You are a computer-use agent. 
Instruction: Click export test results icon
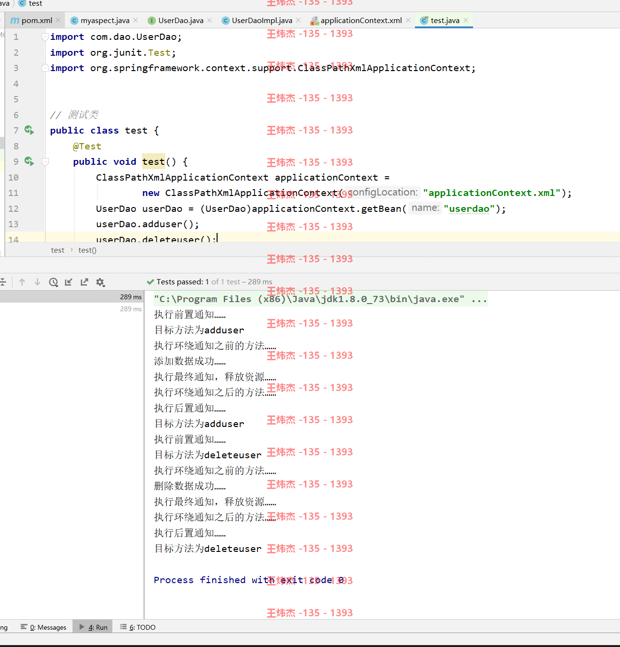coord(85,282)
